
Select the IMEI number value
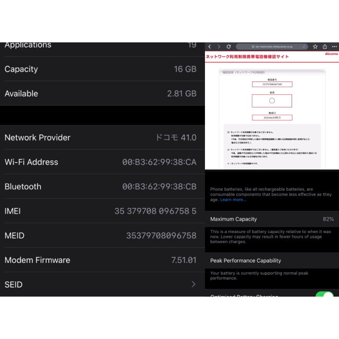(155, 211)
